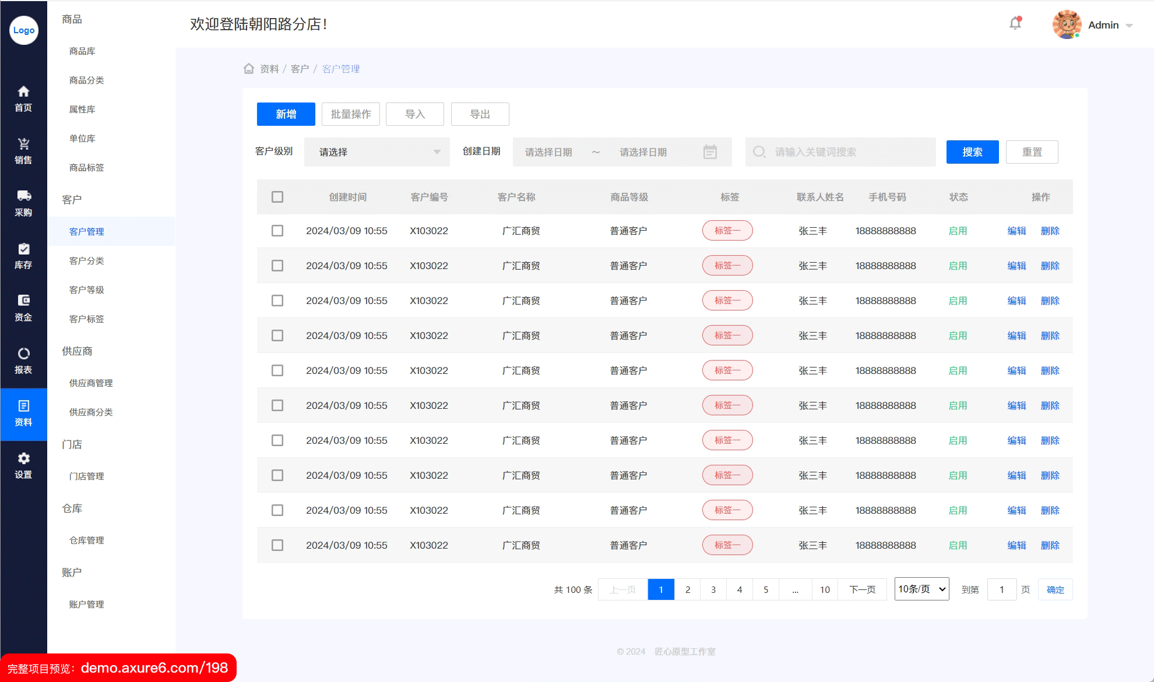Image resolution: width=1154 pixels, height=682 pixels.
Task: Go to the 下一页 page
Action: coord(863,589)
